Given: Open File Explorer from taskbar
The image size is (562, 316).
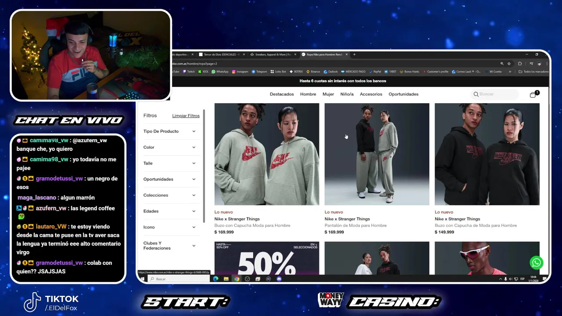Looking at the screenshot, I should click(226, 279).
